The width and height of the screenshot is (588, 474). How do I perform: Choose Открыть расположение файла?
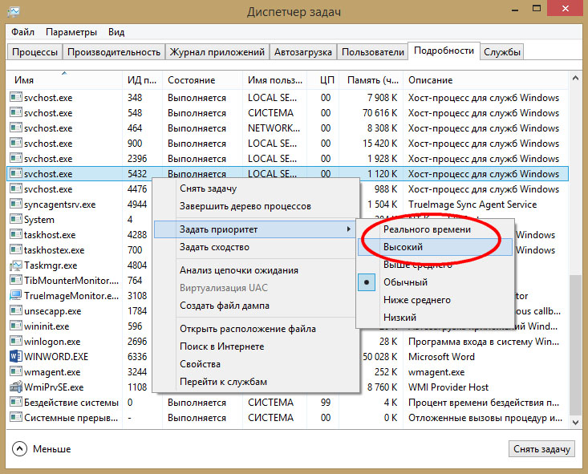[x=256, y=329]
